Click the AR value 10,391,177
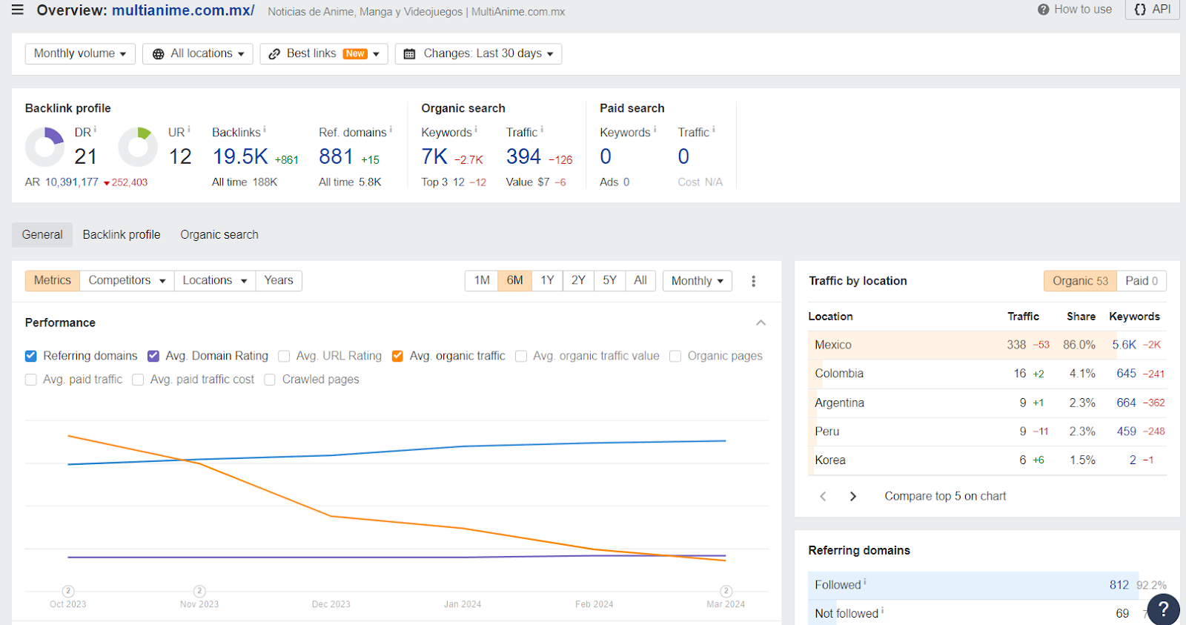 click(72, 182)
